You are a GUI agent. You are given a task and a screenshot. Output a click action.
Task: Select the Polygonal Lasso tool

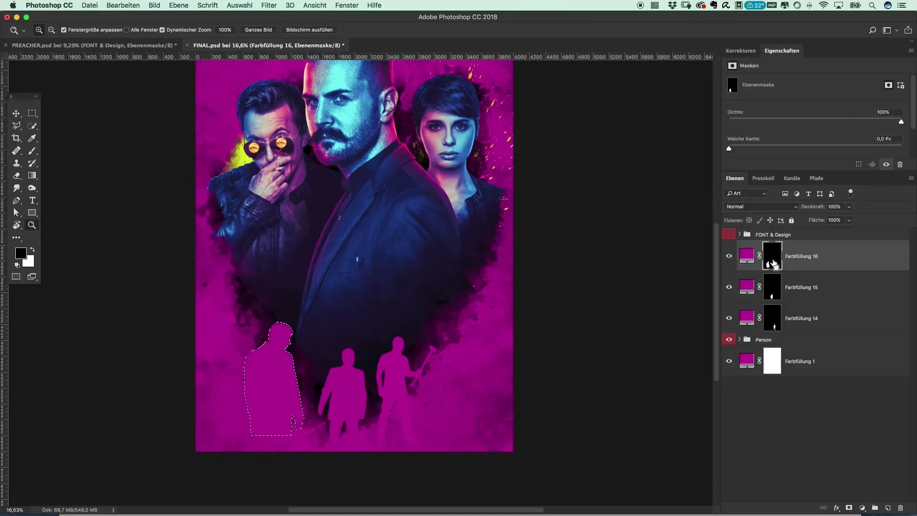(x=16, y=126)
